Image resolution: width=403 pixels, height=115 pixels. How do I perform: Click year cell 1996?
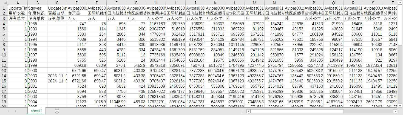tap(38, 50)
